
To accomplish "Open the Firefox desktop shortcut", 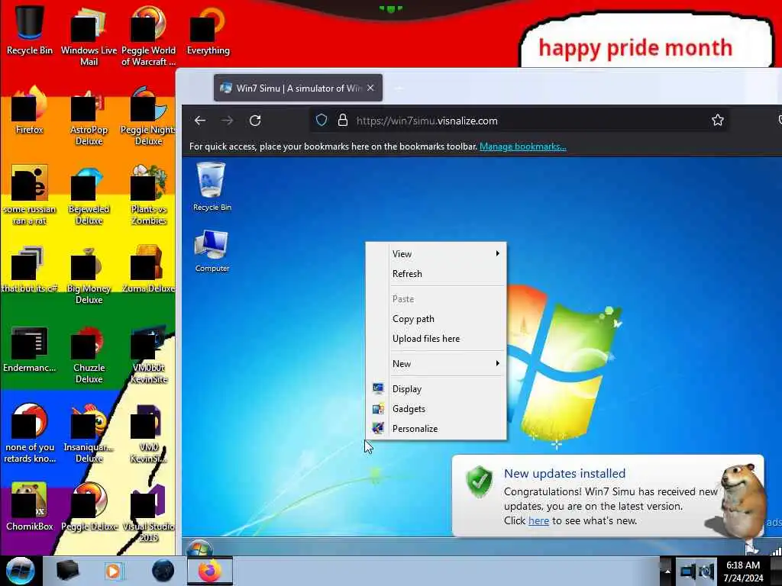I will tap(30, 110).
